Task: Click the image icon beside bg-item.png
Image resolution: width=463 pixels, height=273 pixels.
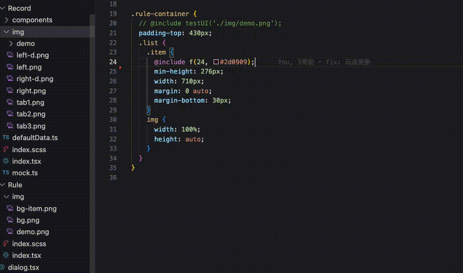Action: point(10,208)
